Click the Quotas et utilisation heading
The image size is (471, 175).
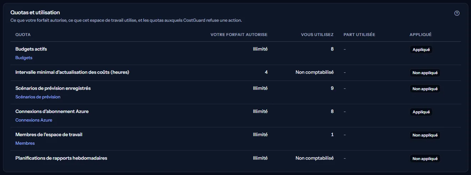click(x=35, y=12)
